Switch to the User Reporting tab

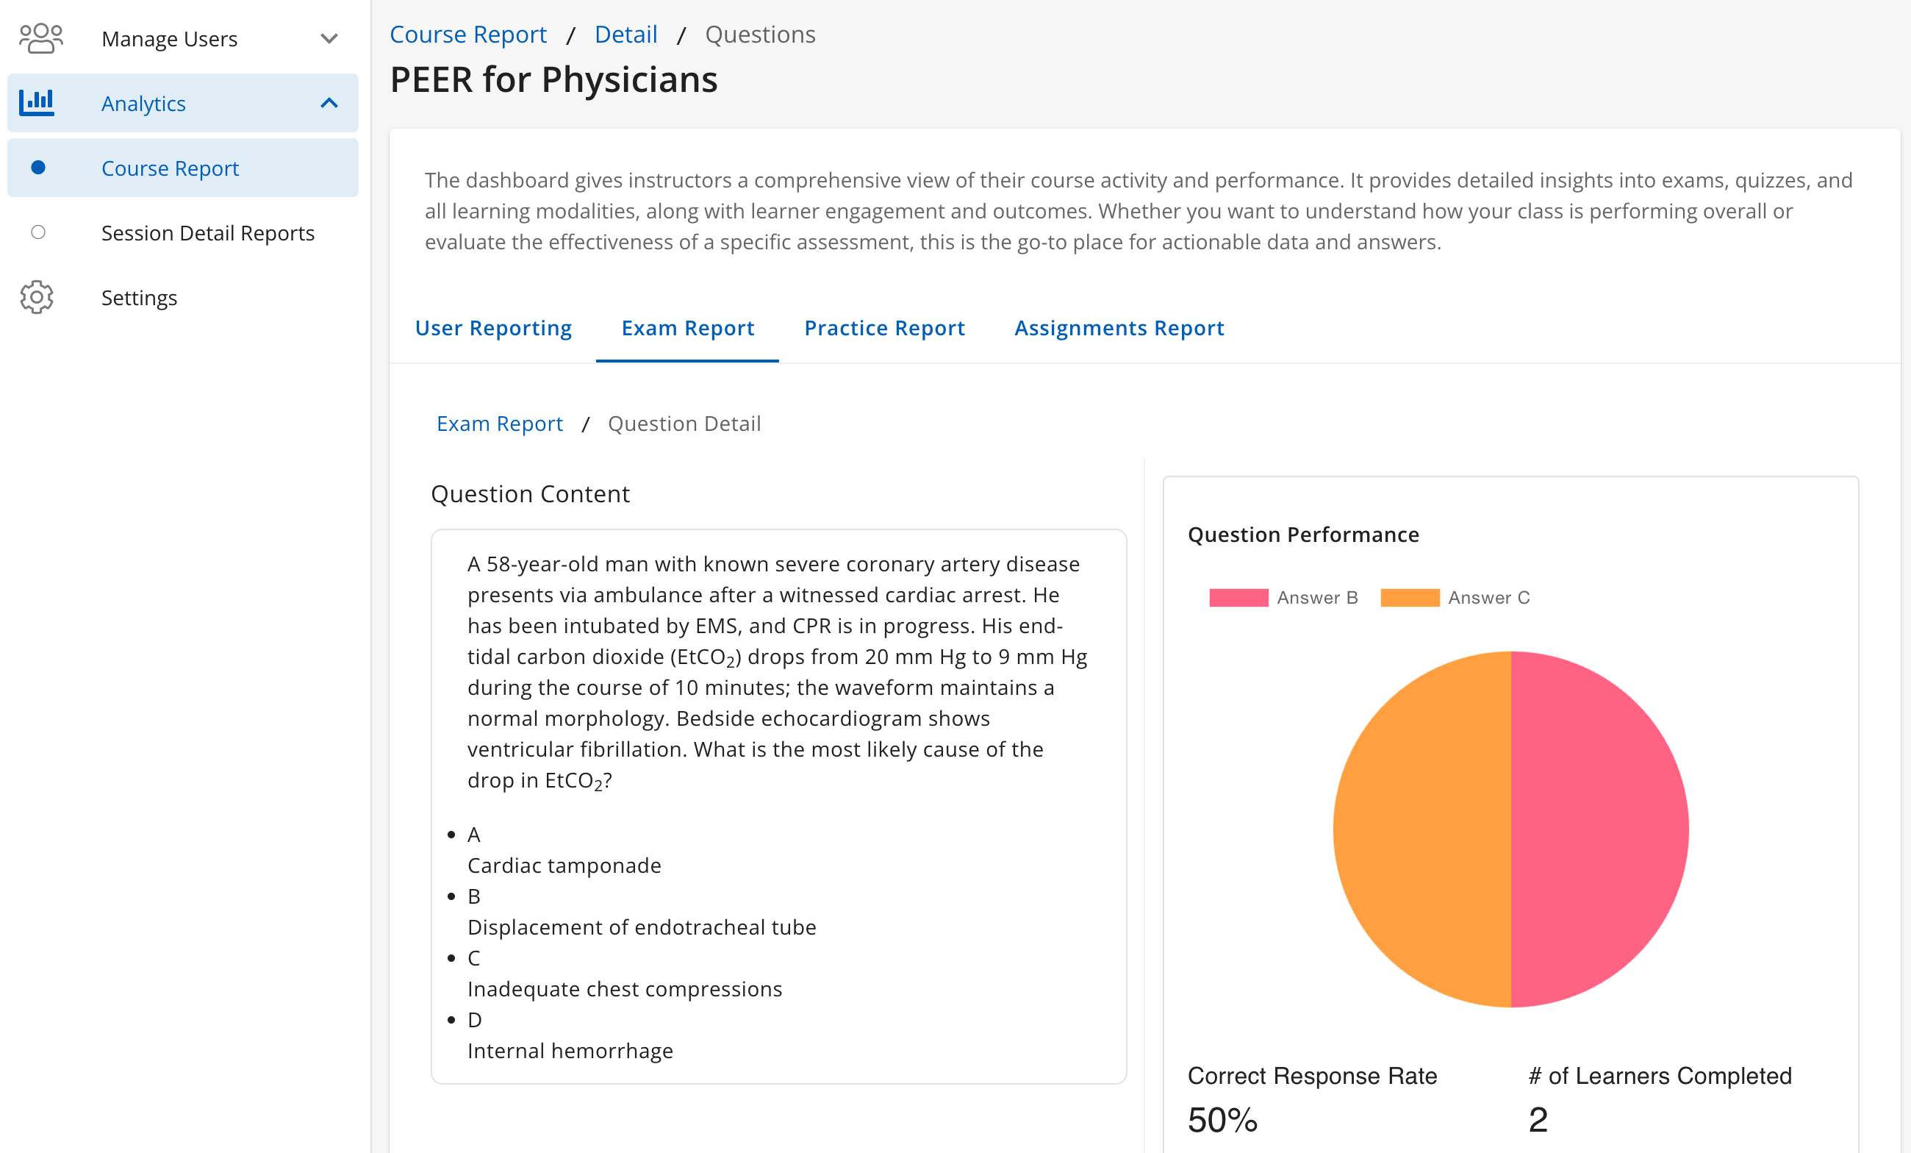[493, 327]
